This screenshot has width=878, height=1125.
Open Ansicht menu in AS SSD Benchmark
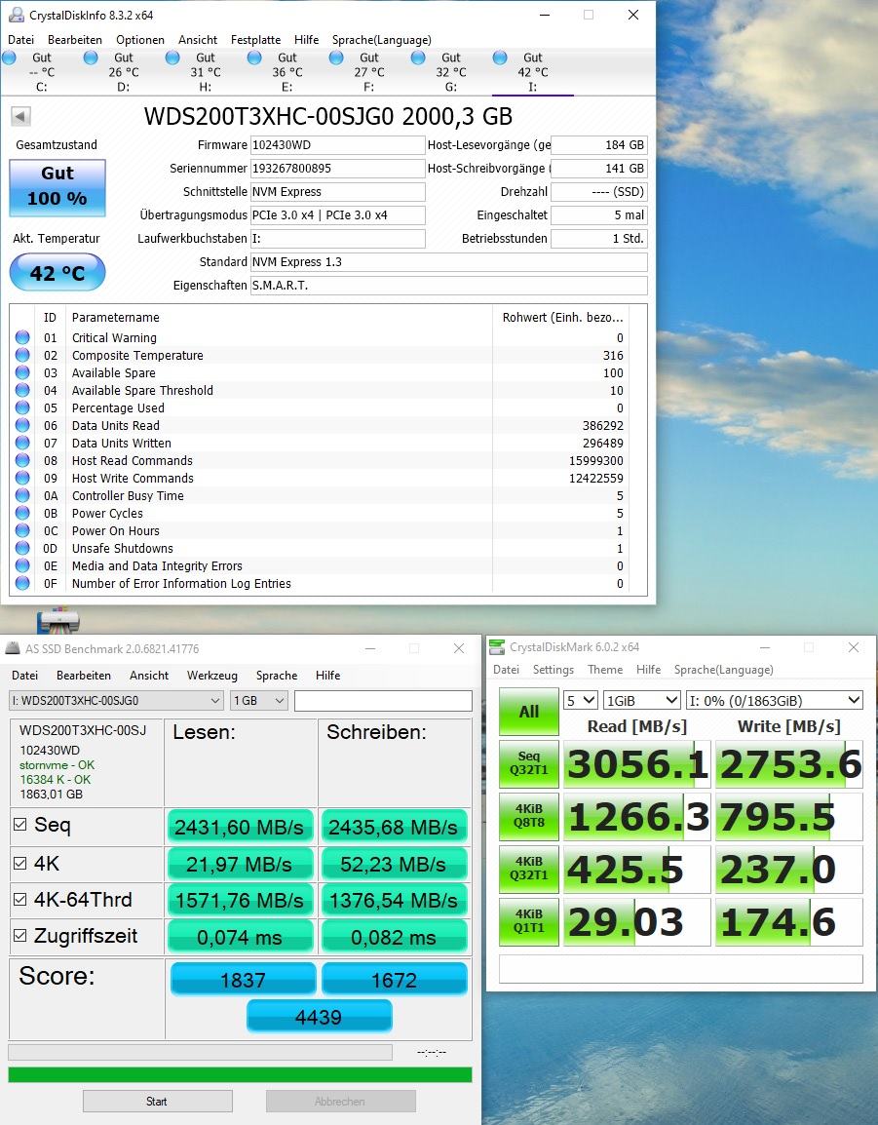148,676
